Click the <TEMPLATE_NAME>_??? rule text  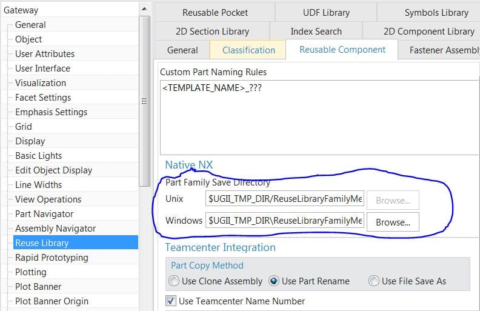(212, 88)
